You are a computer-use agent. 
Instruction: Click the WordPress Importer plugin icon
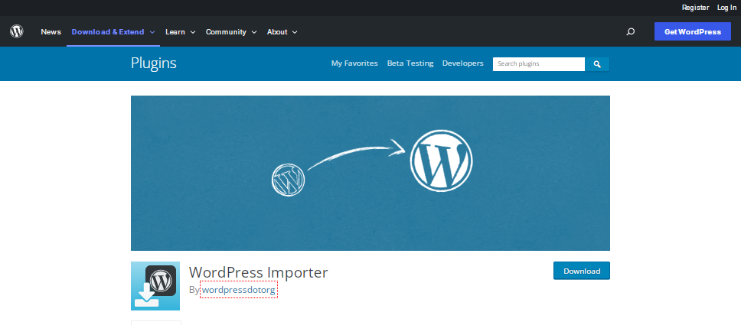click(155, 286)
